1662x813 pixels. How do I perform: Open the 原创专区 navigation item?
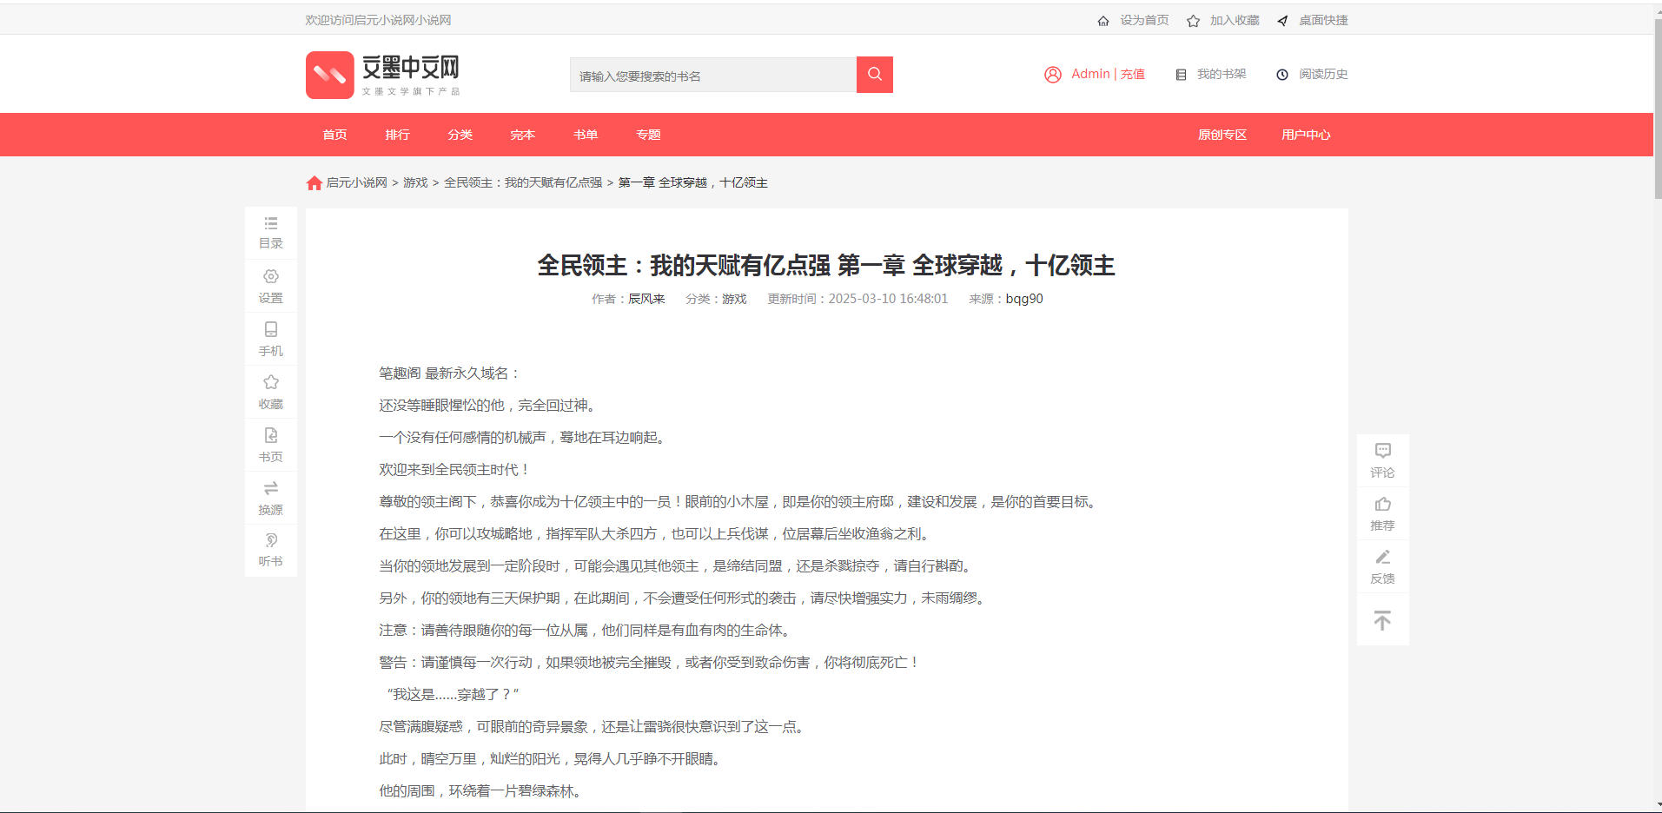(1222, 135)
